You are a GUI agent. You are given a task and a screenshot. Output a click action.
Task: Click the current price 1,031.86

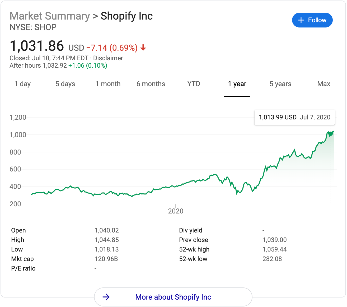click(x=37, y=46)
